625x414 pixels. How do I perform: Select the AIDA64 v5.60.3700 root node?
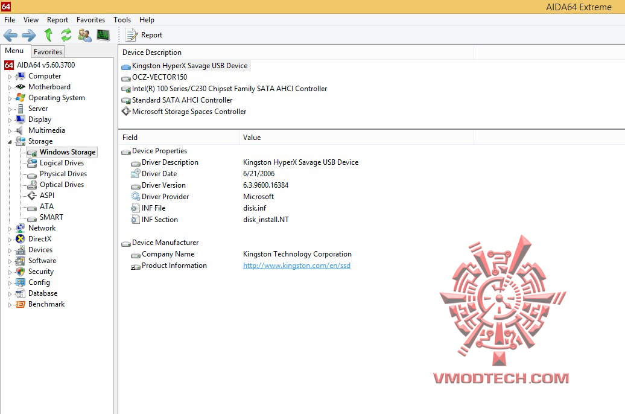[40, 65]
